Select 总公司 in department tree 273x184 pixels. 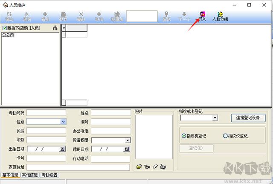(8, 35)
